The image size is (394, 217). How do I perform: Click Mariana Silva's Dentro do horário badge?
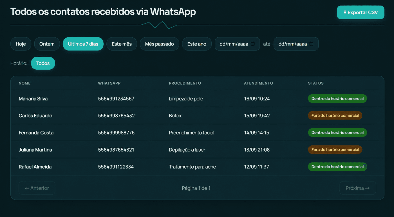(337, 99)
